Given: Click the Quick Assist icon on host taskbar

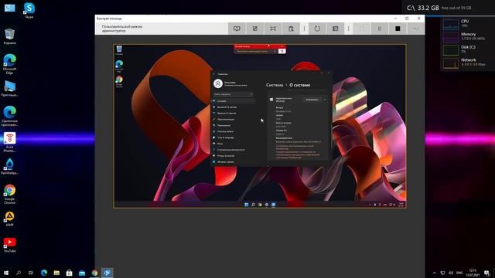Looking at the screenshot, I should click(x=107, y=273).
